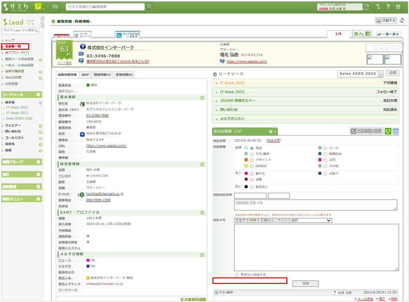409x302 pixels.
Task: Click the Google icon beside 会社名
Action: point(82,104)
